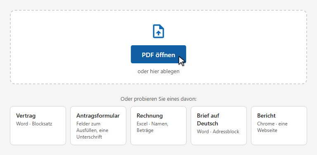Click the 'Excel · Namen, Beträge' description

pyautogui.click(x=152, y=127)
